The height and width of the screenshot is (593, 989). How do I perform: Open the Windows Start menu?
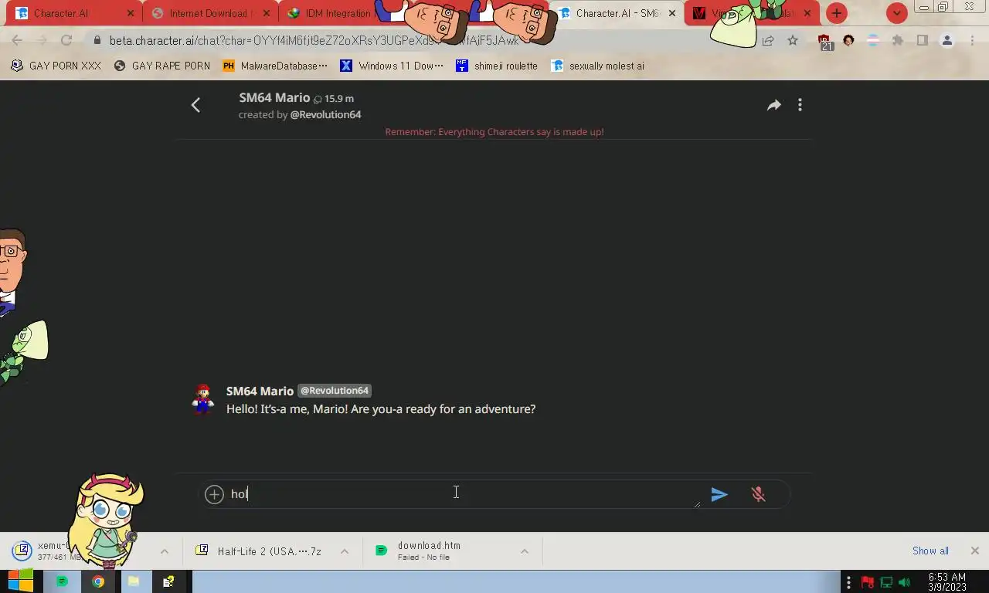pos(21,581)
